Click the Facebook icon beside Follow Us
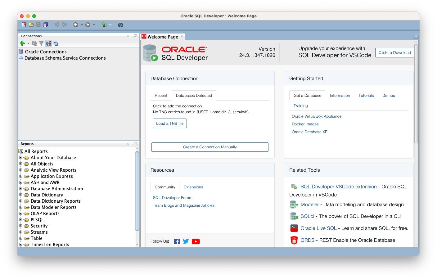The height and width of the screenshot is (279, 437). coord(177,241)
